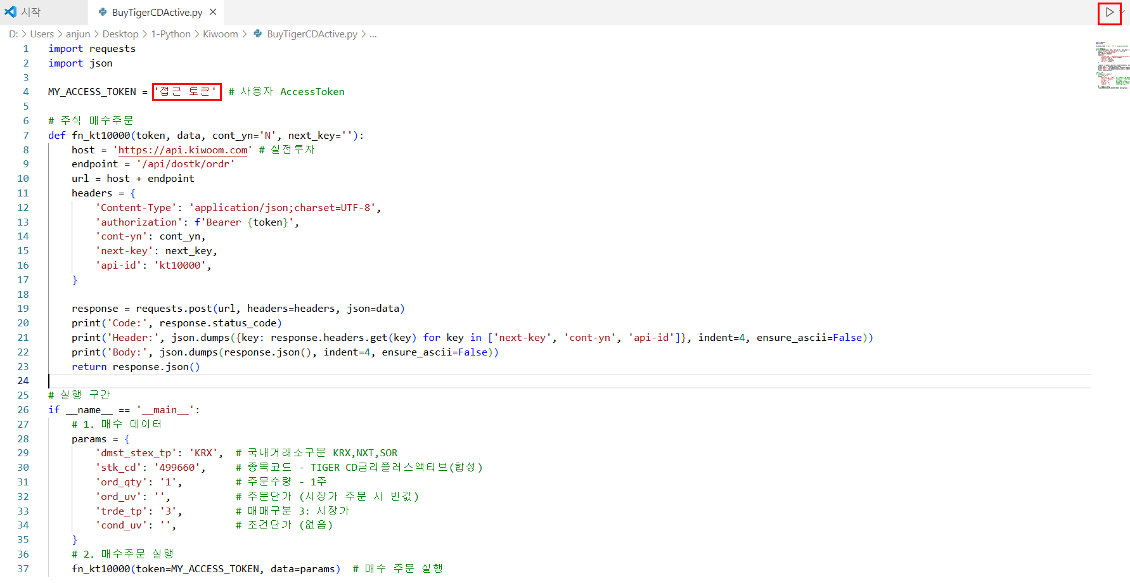Click the Desktop breadcrumb item
Image resolution: width=1130 pixels, height=583 pixels.
[x=120, y=34]
